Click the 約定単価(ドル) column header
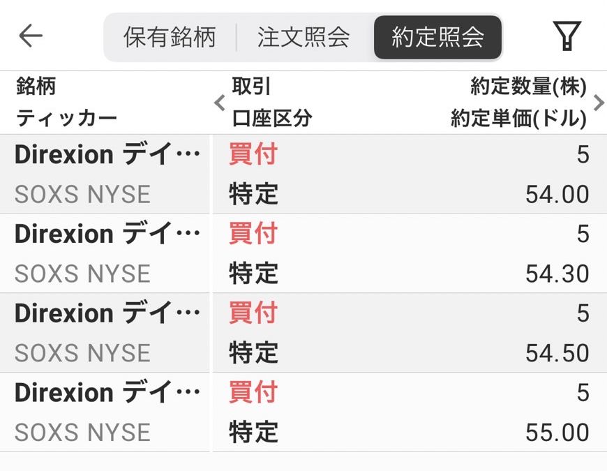 pos(518,119)
